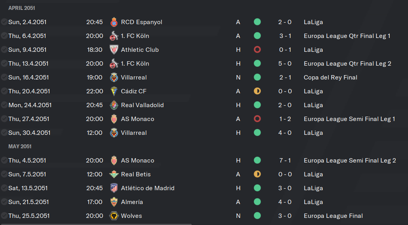Open the Europa League Final competition link
Viewport: 408px width, 225px height.
(x=333, y=216)
